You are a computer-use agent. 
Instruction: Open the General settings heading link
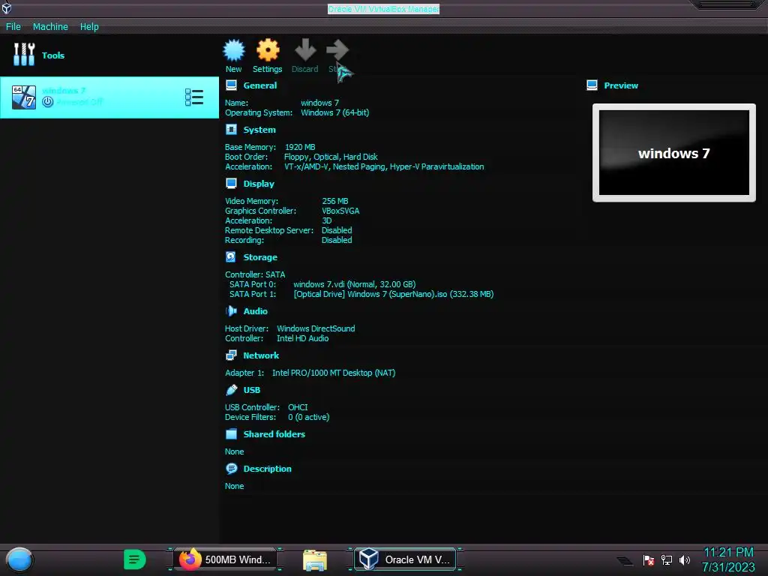click(x=260, y=85)
